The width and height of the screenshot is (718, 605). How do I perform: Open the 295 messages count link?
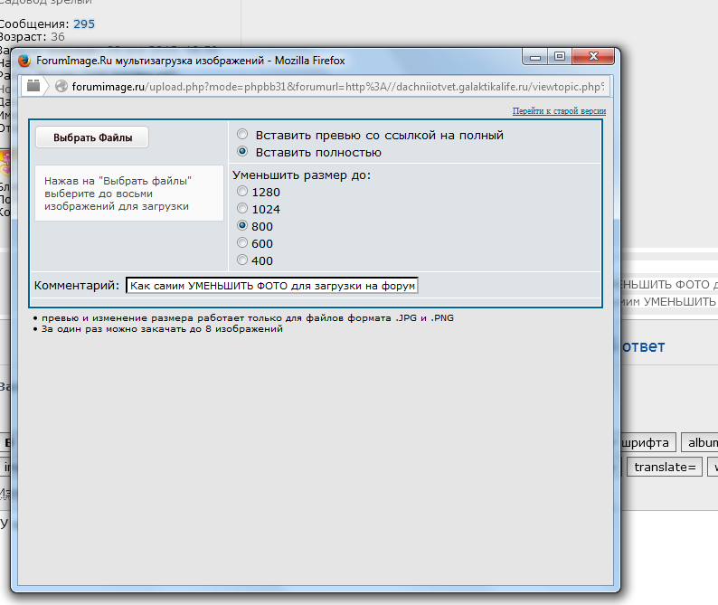pyautogui.click(x=83, y=24)
